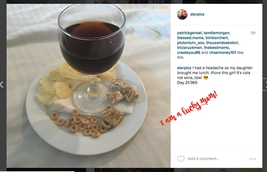Viewport: 267px width, 172px height.
Task: View triciaruckman's profile
Action: 189,48
